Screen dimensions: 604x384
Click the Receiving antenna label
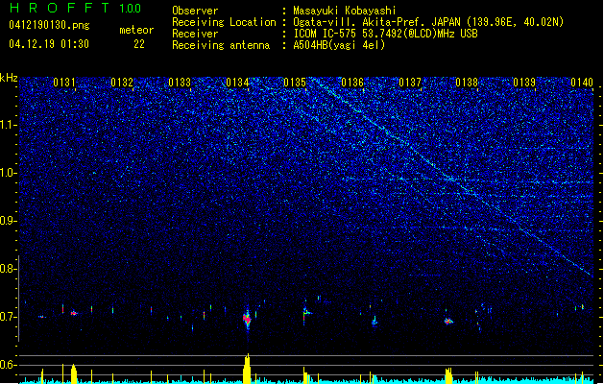[221, 45]
